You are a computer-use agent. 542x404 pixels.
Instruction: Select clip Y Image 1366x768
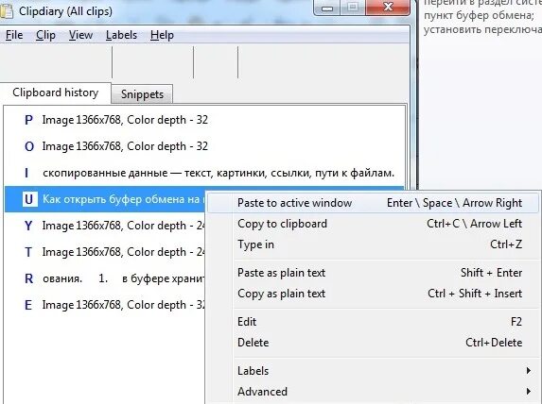[105, 226]
